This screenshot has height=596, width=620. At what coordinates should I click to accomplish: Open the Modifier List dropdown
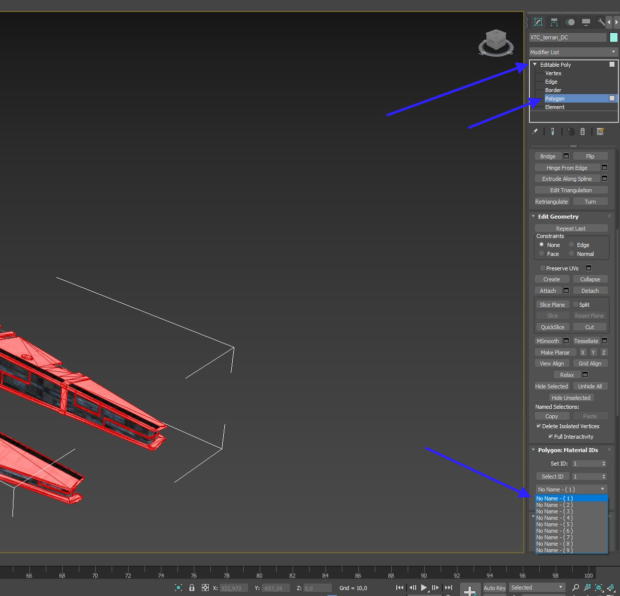[x=573, y=52]
